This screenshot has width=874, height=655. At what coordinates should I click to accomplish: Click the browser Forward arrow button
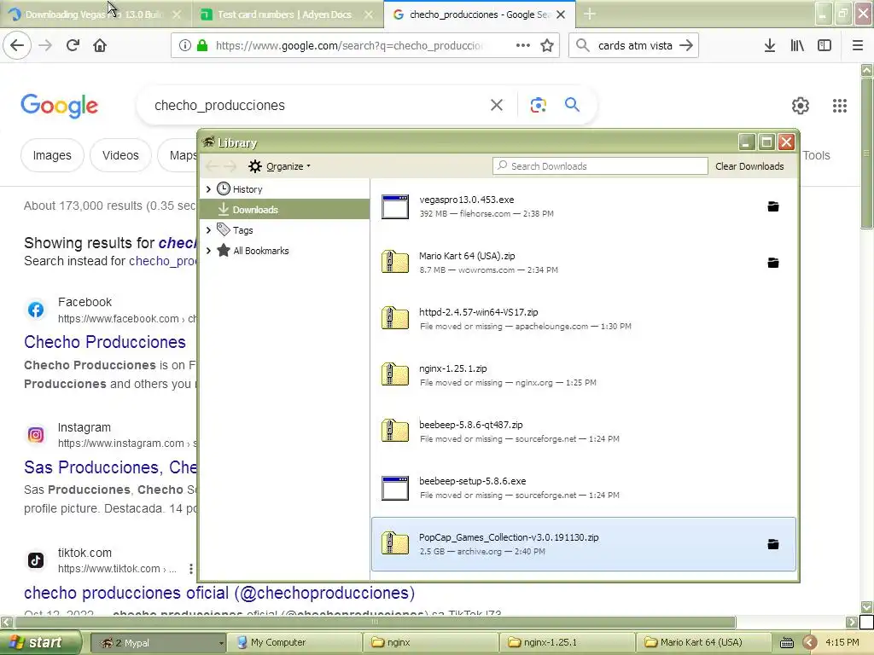[45, 45]
